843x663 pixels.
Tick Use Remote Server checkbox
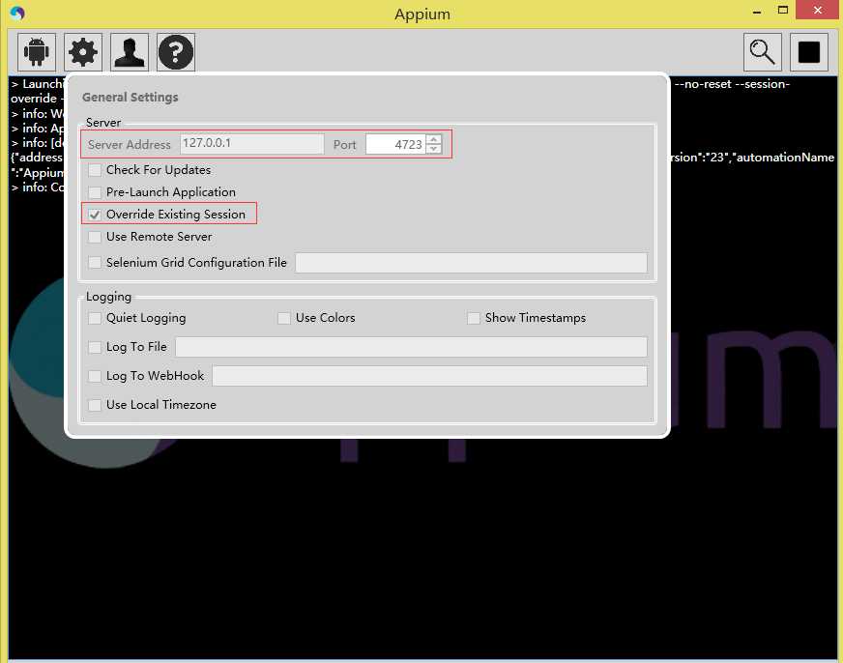(x=95, y=237)
